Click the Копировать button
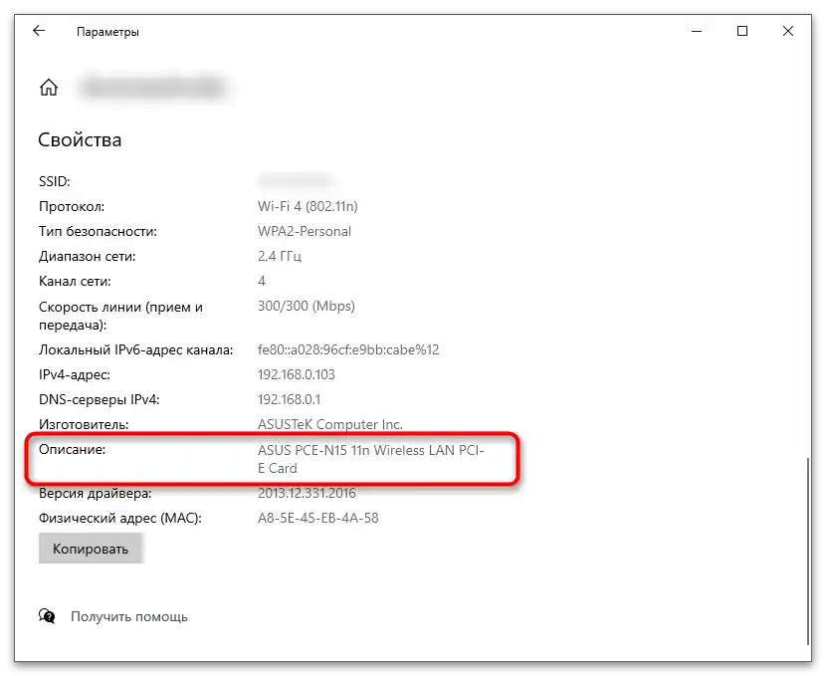Screen dimensions: 826x676 click(92, 549)
